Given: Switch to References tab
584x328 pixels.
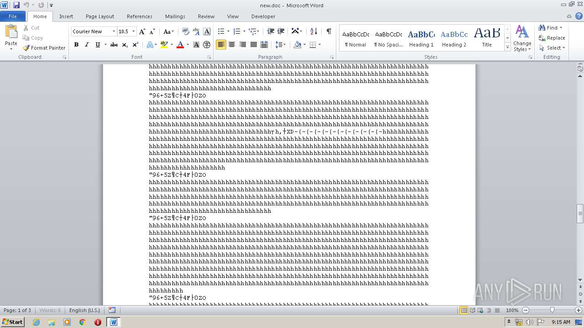Looking at the screenshot, I should pos(140,16).
